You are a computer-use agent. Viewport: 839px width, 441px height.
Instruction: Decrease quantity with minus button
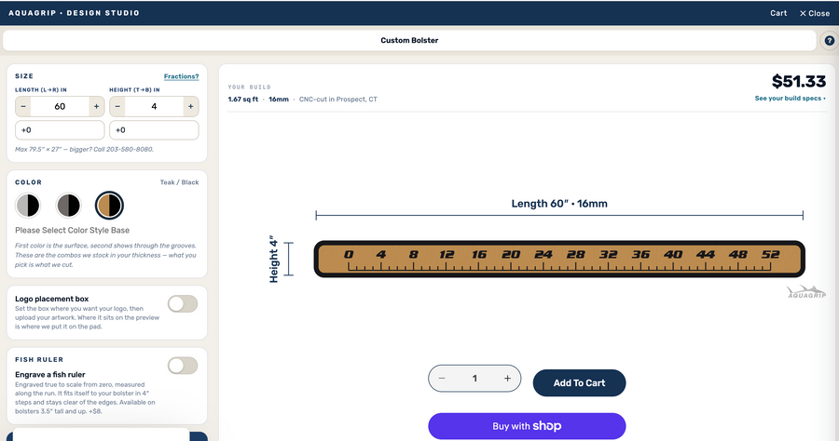click(x=442, y=379)
